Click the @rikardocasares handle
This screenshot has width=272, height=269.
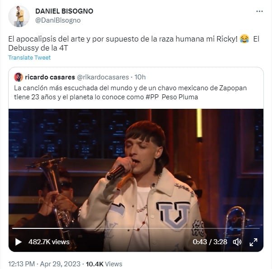[103, 77]
